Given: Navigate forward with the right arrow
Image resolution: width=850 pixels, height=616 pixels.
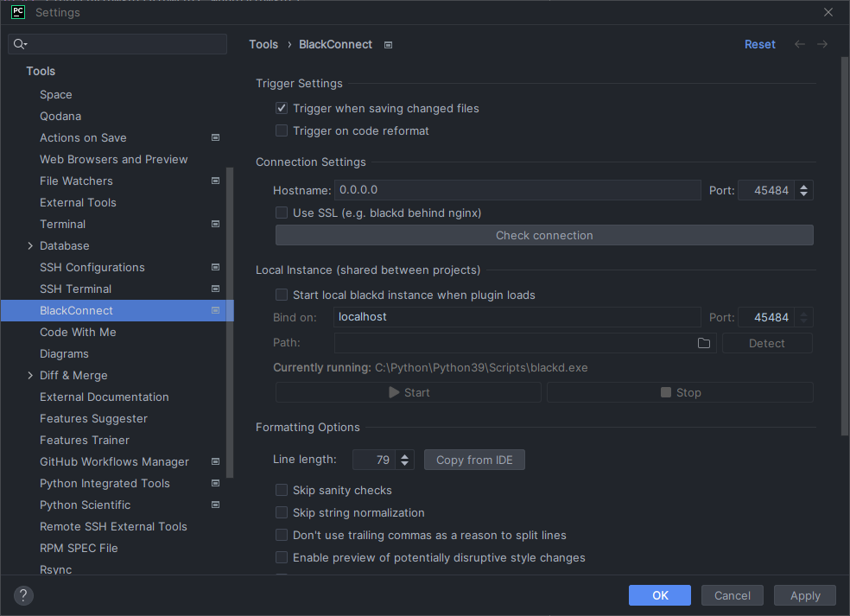Looking at the screenshot, I should 822,44.
